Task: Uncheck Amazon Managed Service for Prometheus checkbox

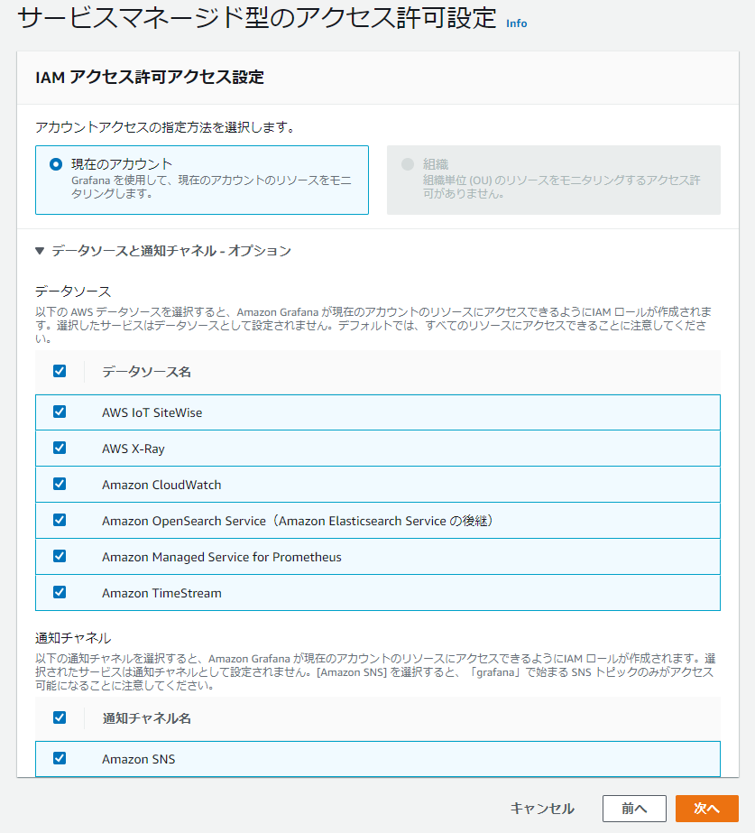Action: 60,556
